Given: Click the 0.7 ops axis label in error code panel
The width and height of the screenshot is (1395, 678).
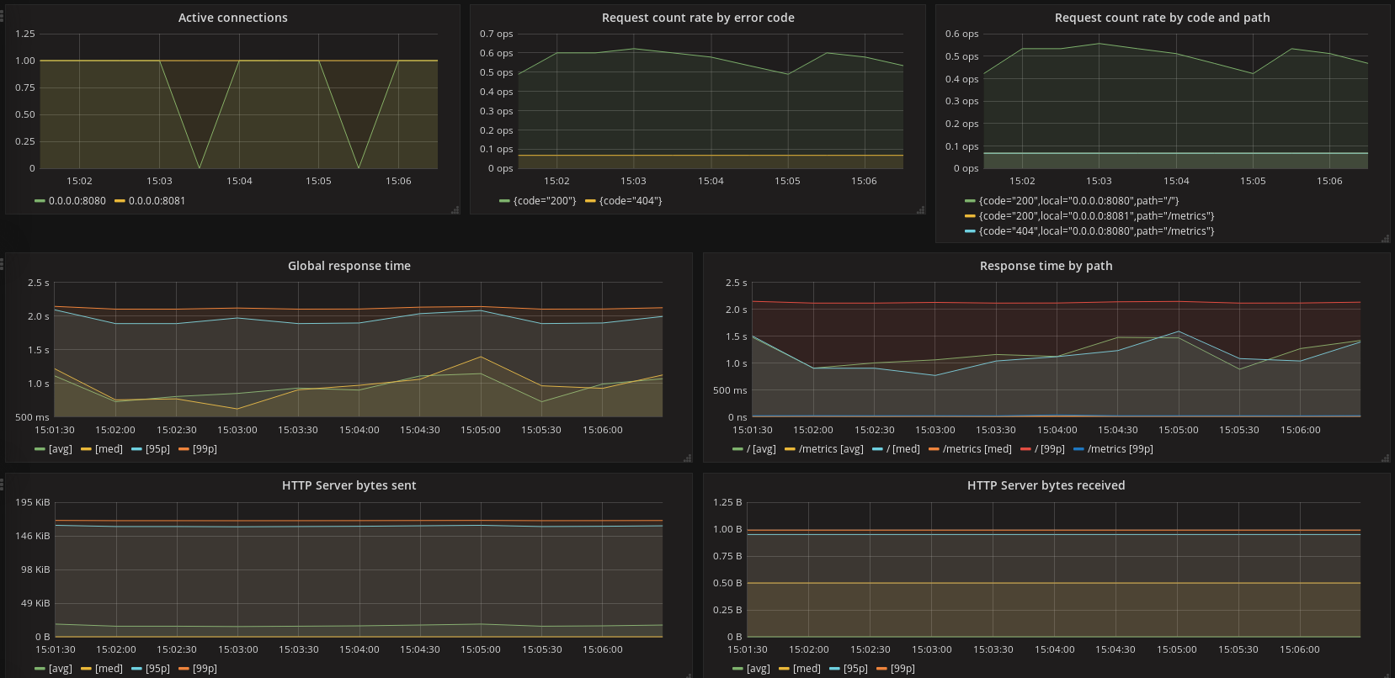Looking at the screenshot, I should 496,34.
